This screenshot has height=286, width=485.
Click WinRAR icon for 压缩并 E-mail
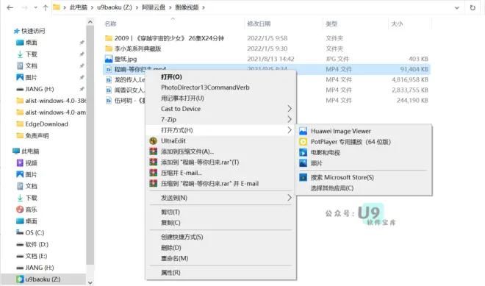(153, 173)
